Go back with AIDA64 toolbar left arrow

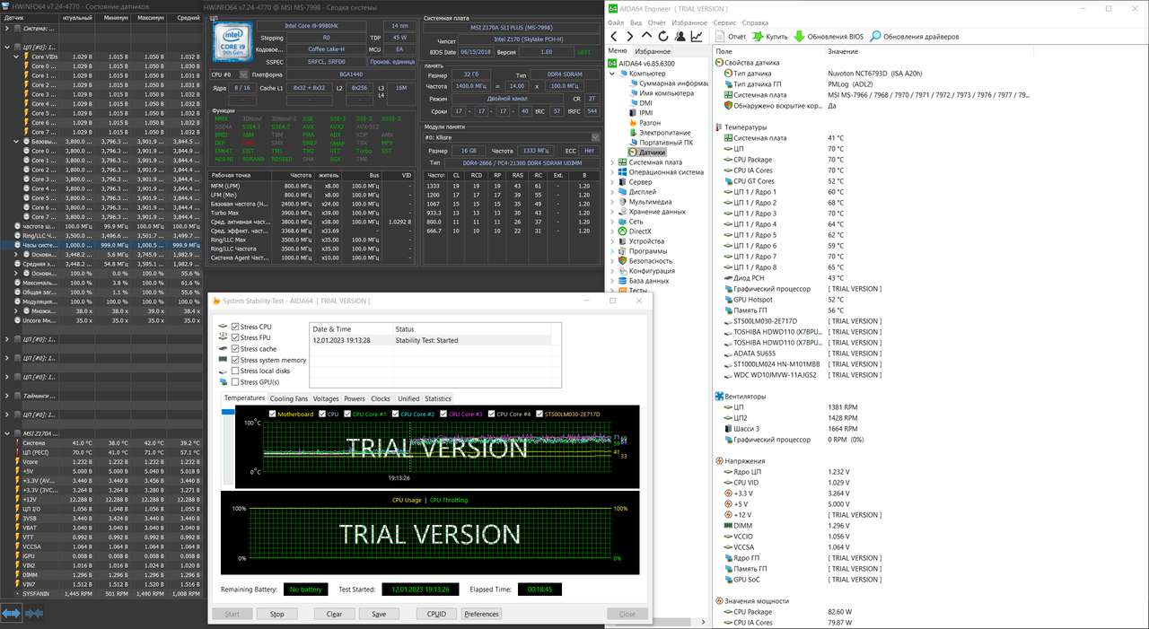[616, 37]
